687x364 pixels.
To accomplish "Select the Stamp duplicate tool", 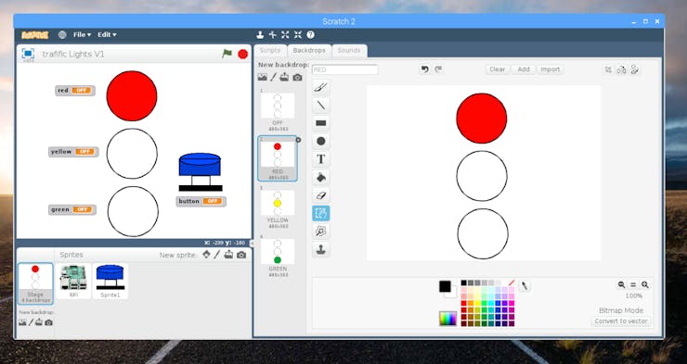I will point(320,249).
